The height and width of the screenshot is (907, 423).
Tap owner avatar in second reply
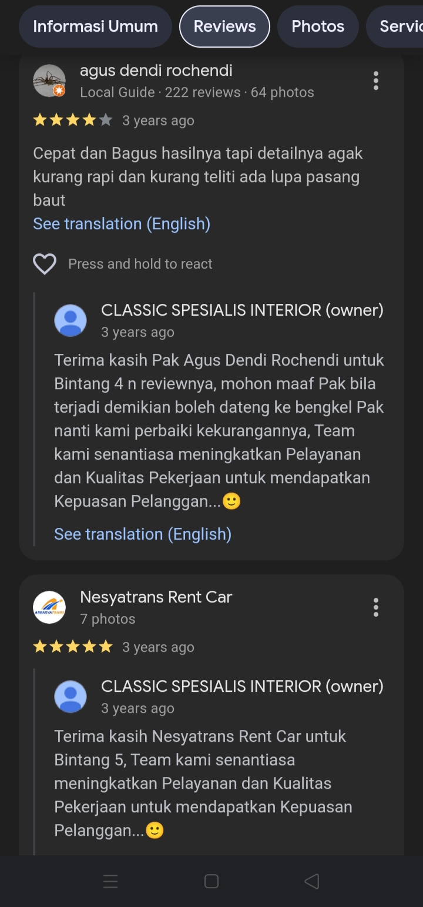coord(70,697)
